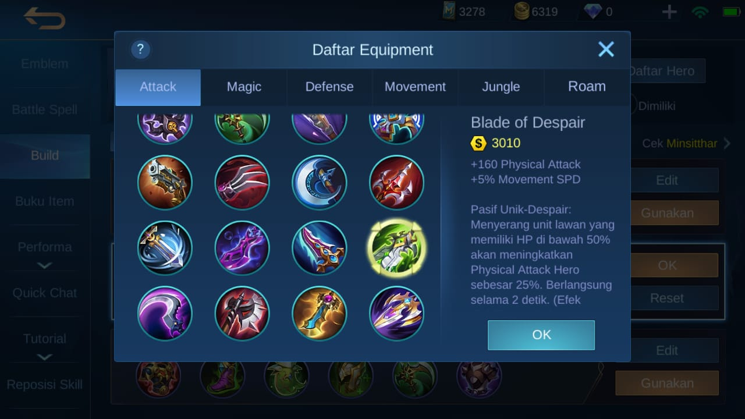Viewport: 745px width, 419px height.
Task: Open help via the question mark icon
Action: click(140, 49)
